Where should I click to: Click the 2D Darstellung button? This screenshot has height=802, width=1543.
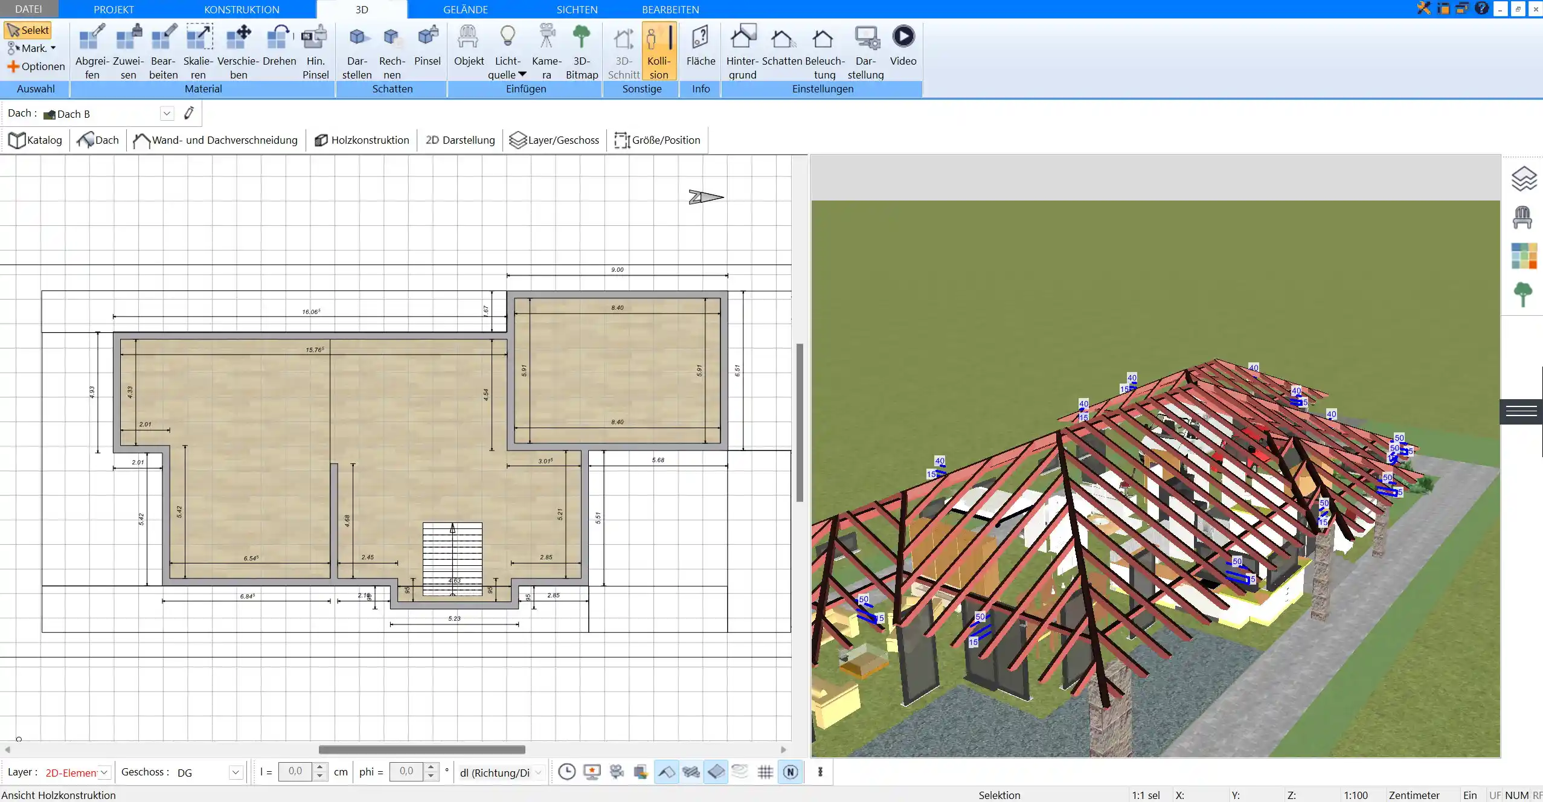tap(460, 140)
